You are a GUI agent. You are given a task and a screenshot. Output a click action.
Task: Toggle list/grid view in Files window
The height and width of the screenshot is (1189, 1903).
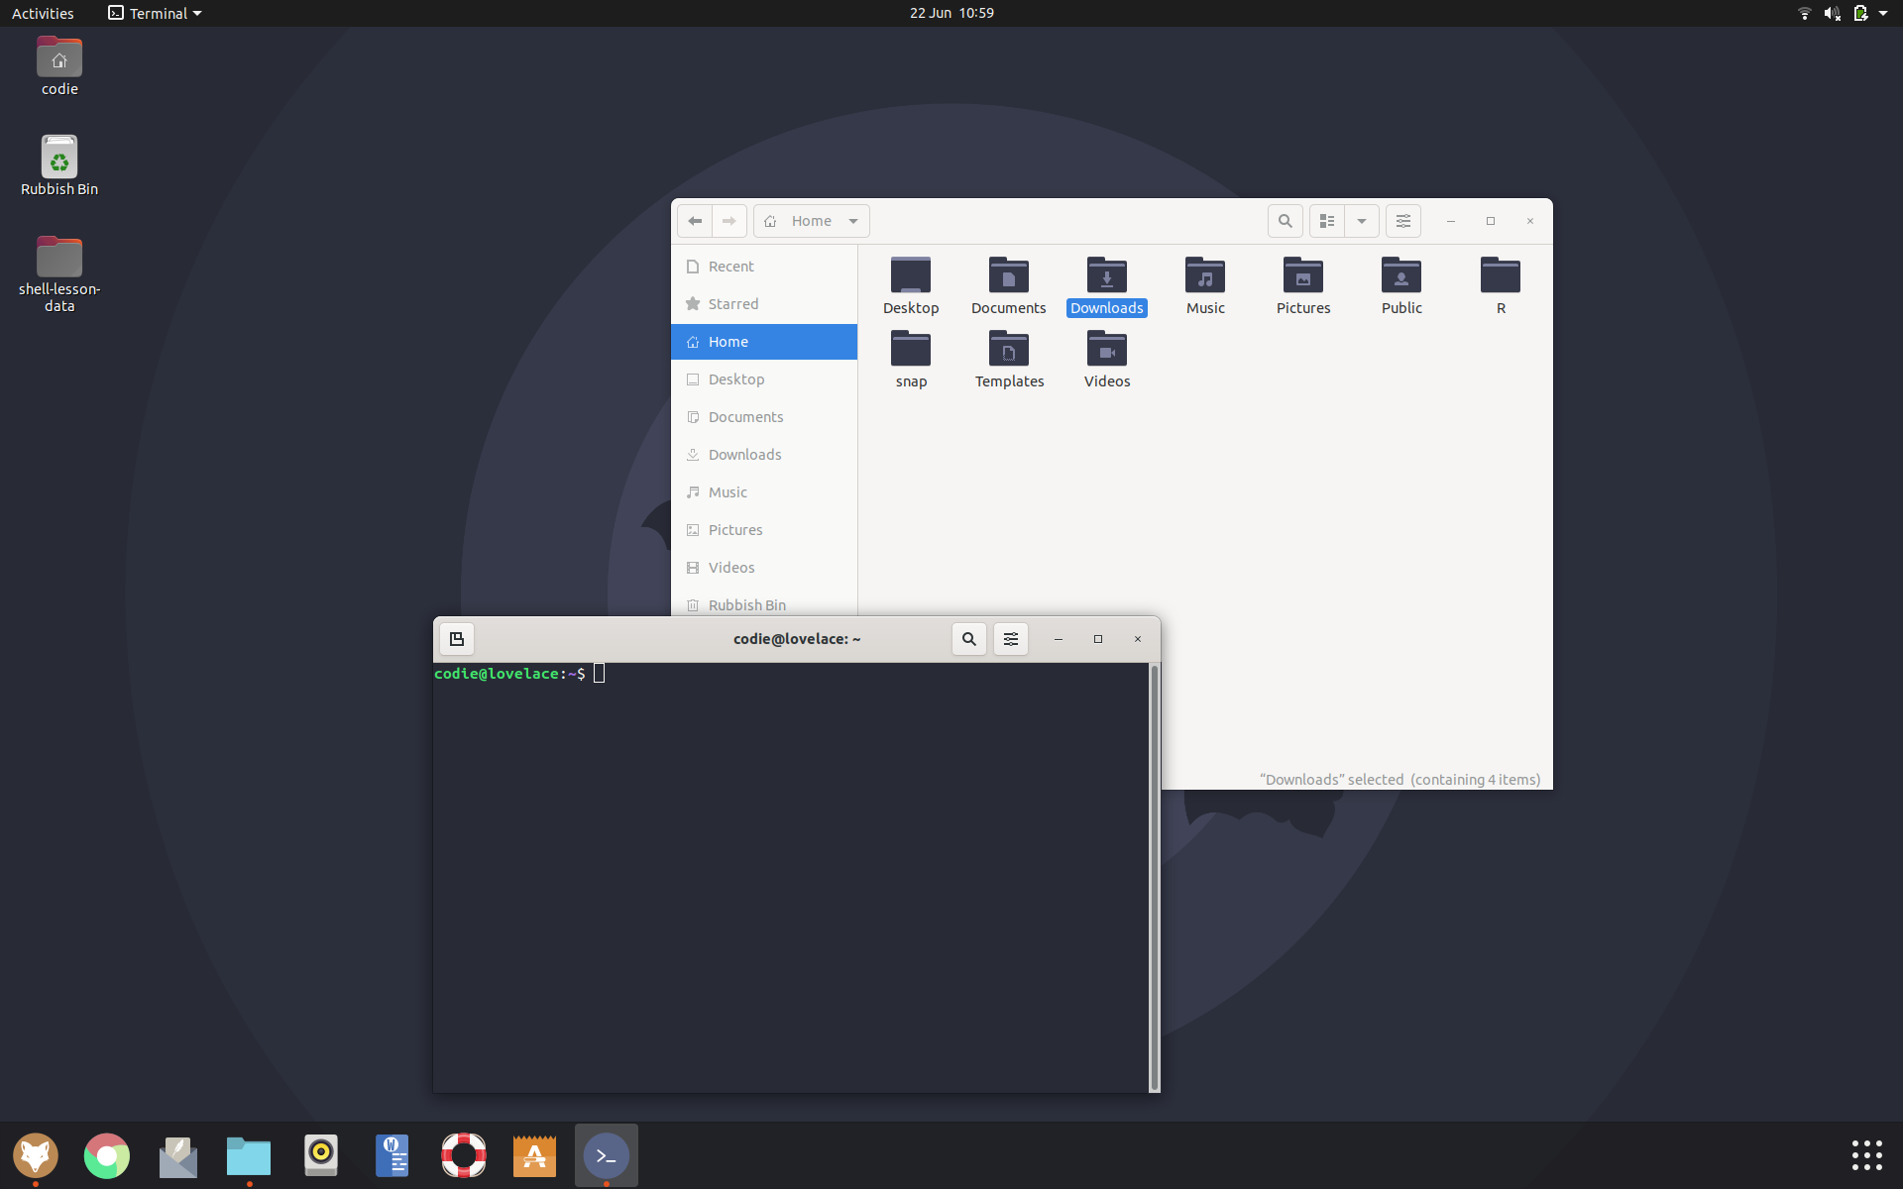coord(1327,221)
